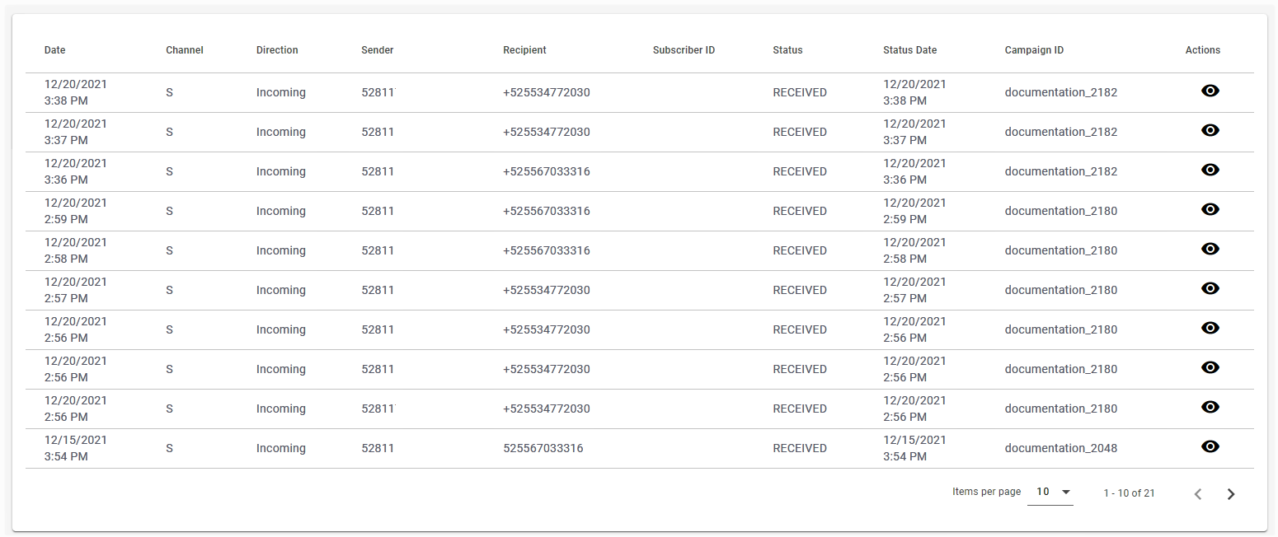Click the Actions column header
This screenshot has width=1278, height=537.
click(x=1203, y=50)
